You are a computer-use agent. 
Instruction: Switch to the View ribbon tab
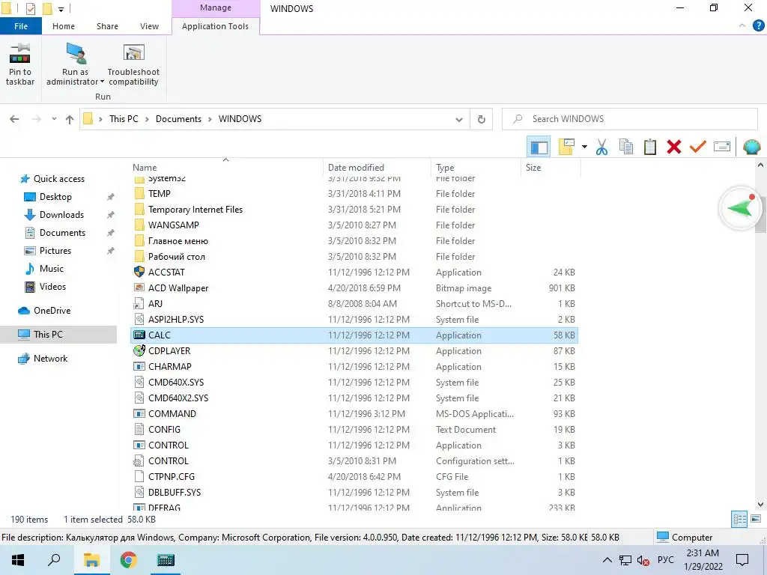pos(149,26)
